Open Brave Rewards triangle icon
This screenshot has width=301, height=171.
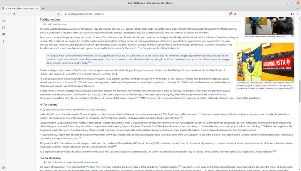coord(235,14)
